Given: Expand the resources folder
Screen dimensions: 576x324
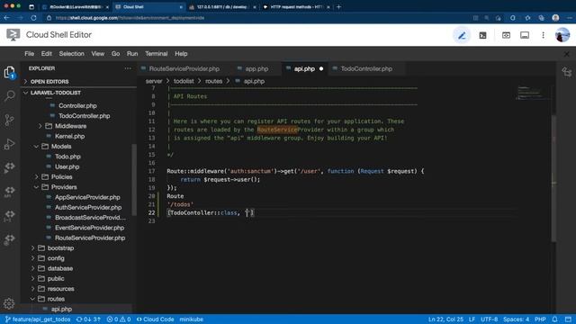Looking at the screenshot, I should [x=60, y=289].
